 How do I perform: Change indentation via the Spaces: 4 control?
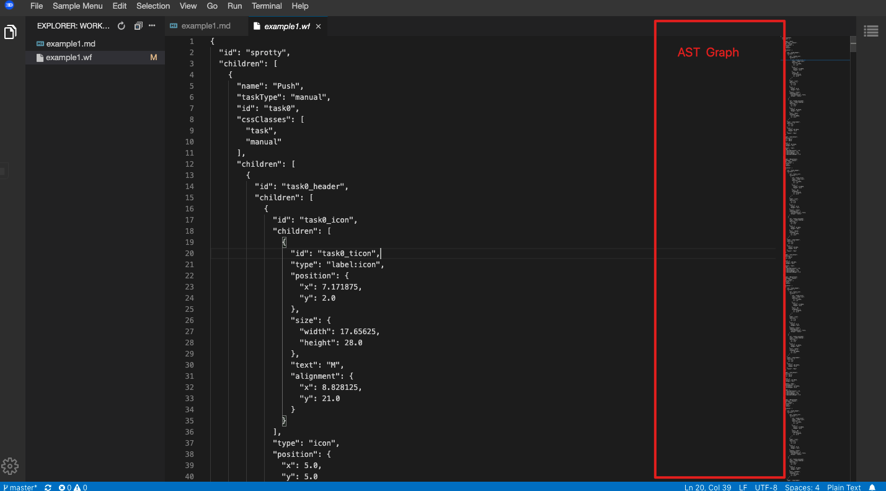coord(802,487)
